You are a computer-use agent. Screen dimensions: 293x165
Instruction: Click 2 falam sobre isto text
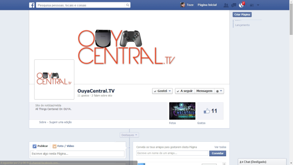[x=102, y=95]
